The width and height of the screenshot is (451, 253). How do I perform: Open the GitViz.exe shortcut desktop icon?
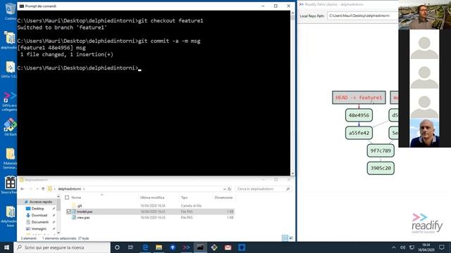9,101
